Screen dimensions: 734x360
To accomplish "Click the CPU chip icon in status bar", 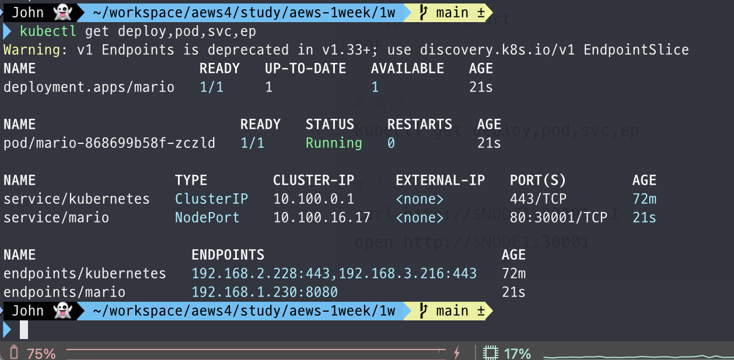I will pos(491,353).
